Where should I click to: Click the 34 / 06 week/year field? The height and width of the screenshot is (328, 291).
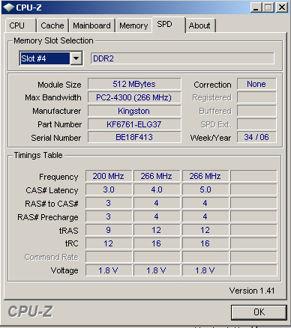click(x=256, y=137)
